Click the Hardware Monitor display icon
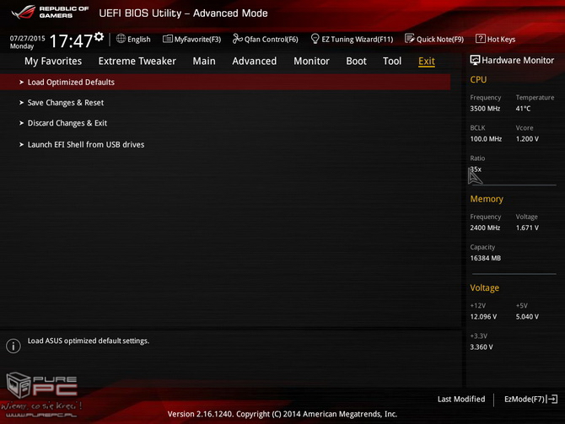Image resolution: width=565 pixels, height=424 pixels. pyautogui.click(x=475, y=60)
